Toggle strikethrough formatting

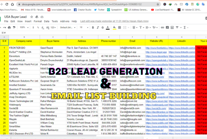tap(103, 27)
